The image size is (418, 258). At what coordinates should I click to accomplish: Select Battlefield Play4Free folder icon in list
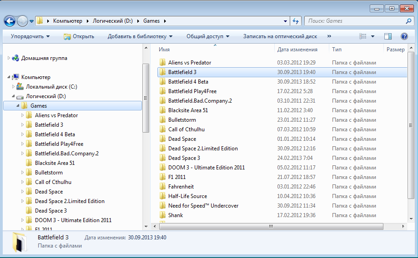(163, 91)
